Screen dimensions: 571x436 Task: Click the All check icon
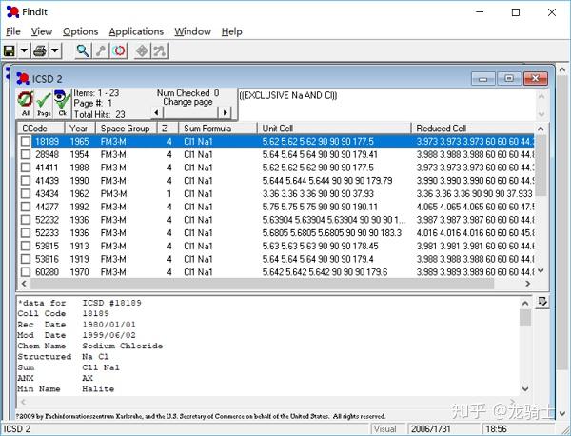point(26,104)
